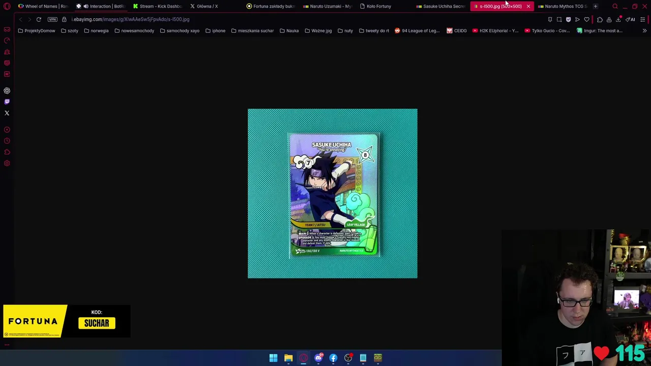This screenshot has width=651, height=366.
Task: Open the player sidebar icon
Action: [x=7, y=130]
